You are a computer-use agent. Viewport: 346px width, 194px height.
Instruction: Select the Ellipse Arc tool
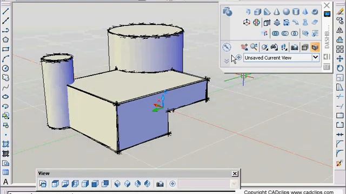click(x=5, y=106)
